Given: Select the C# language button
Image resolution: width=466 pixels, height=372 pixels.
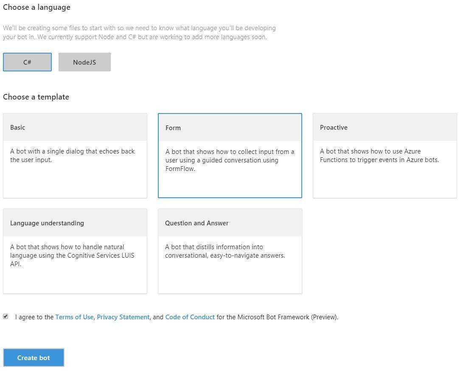Looking at the screenshot, I should [27, 62].
